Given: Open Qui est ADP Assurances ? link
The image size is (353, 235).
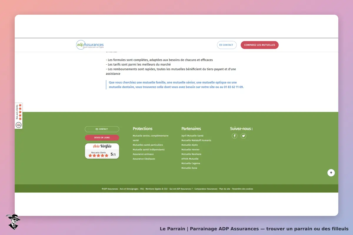Looking at the screenshot, I should [x=181, y=189].
